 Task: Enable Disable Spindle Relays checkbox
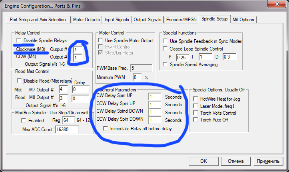point(19,40)
